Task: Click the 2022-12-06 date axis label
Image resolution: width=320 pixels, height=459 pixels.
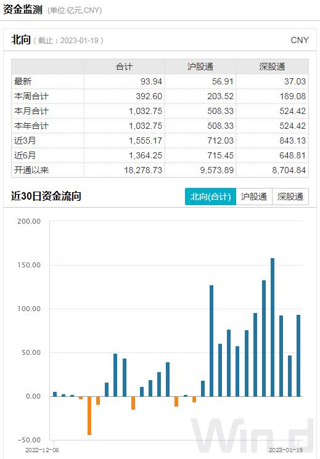Action: 42,450
